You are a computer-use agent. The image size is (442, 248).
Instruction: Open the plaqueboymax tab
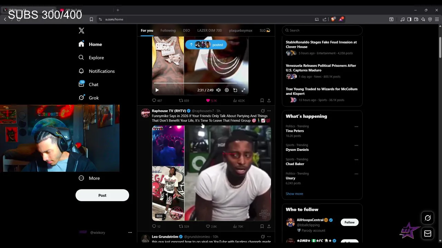point(241,30)
